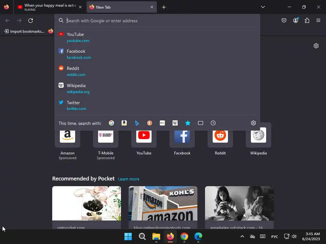Choose Wikipedia suggestion wikipedia.org
Viewport: 326px width, 244px height.
coord(157,89)
